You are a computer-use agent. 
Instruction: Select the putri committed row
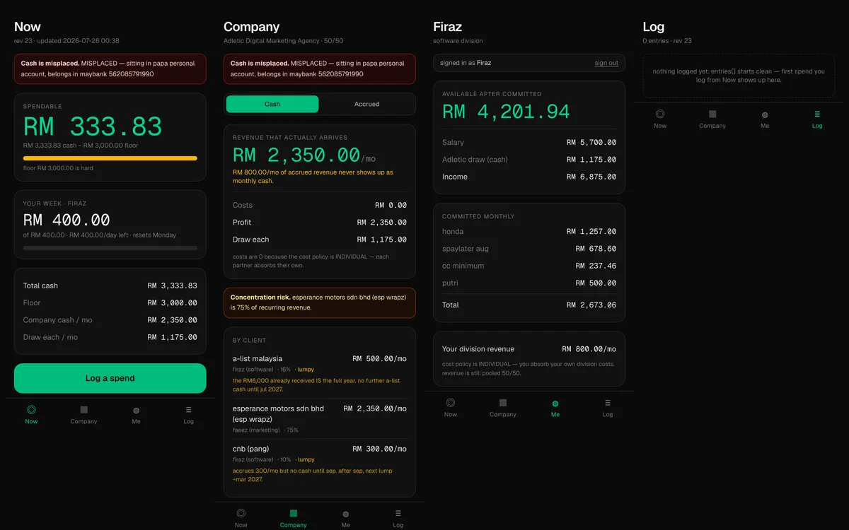coord(529,283)
